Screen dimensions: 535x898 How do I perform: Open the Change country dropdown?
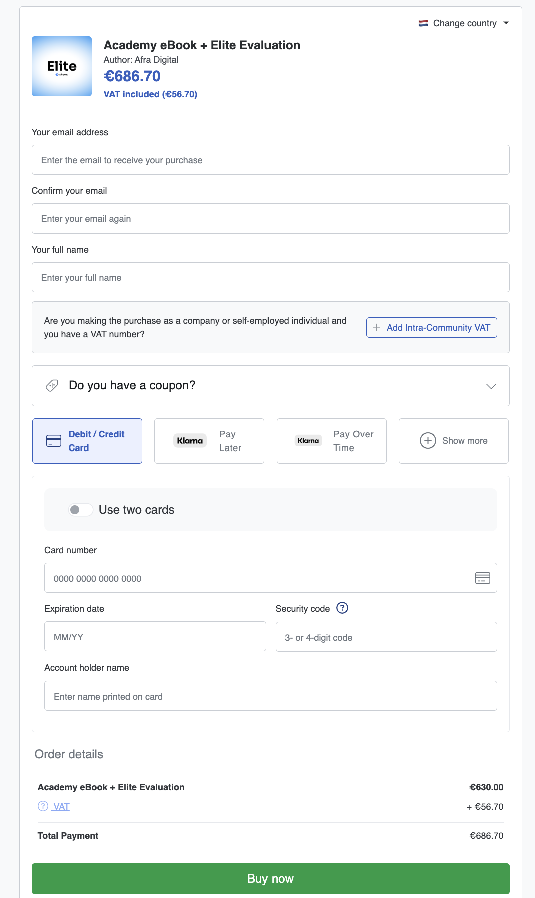click(x=464, y=23)
